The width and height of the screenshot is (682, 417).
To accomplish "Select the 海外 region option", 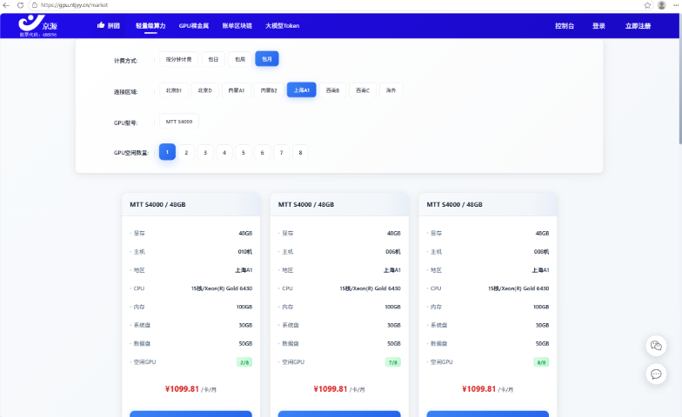I will coord(391,90).
